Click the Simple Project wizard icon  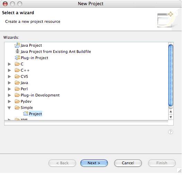(26, 113)
